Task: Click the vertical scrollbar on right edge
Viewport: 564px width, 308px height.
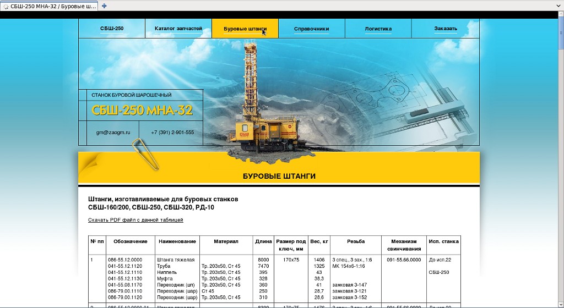Action: pos(560,165)
